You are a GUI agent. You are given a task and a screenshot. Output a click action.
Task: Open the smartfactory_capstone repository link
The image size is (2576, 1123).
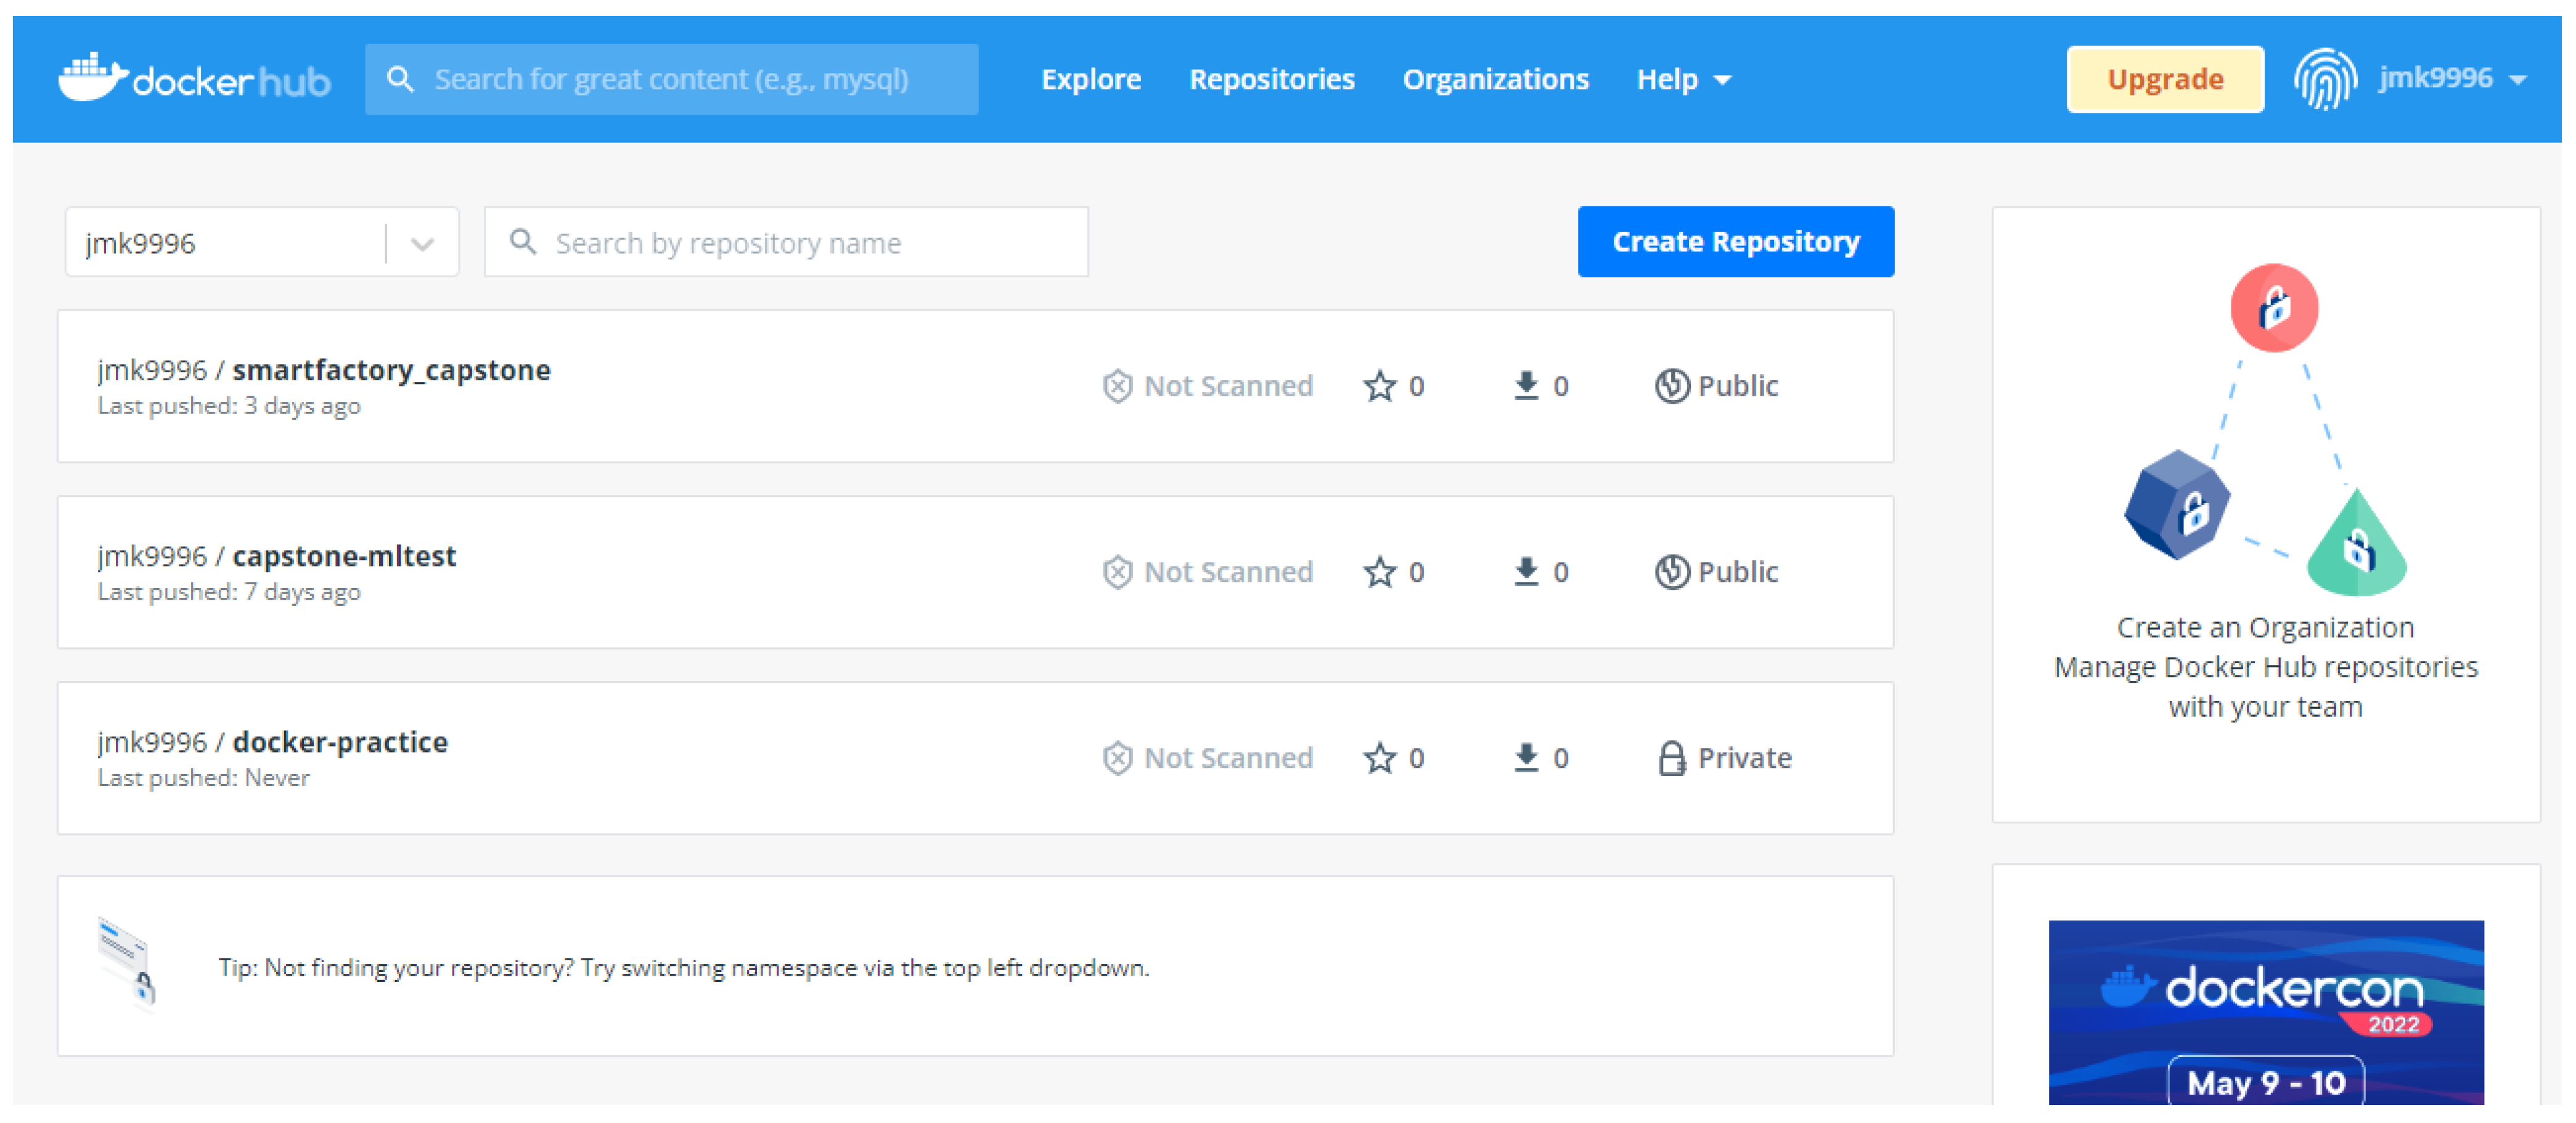(x=391, y=370)
